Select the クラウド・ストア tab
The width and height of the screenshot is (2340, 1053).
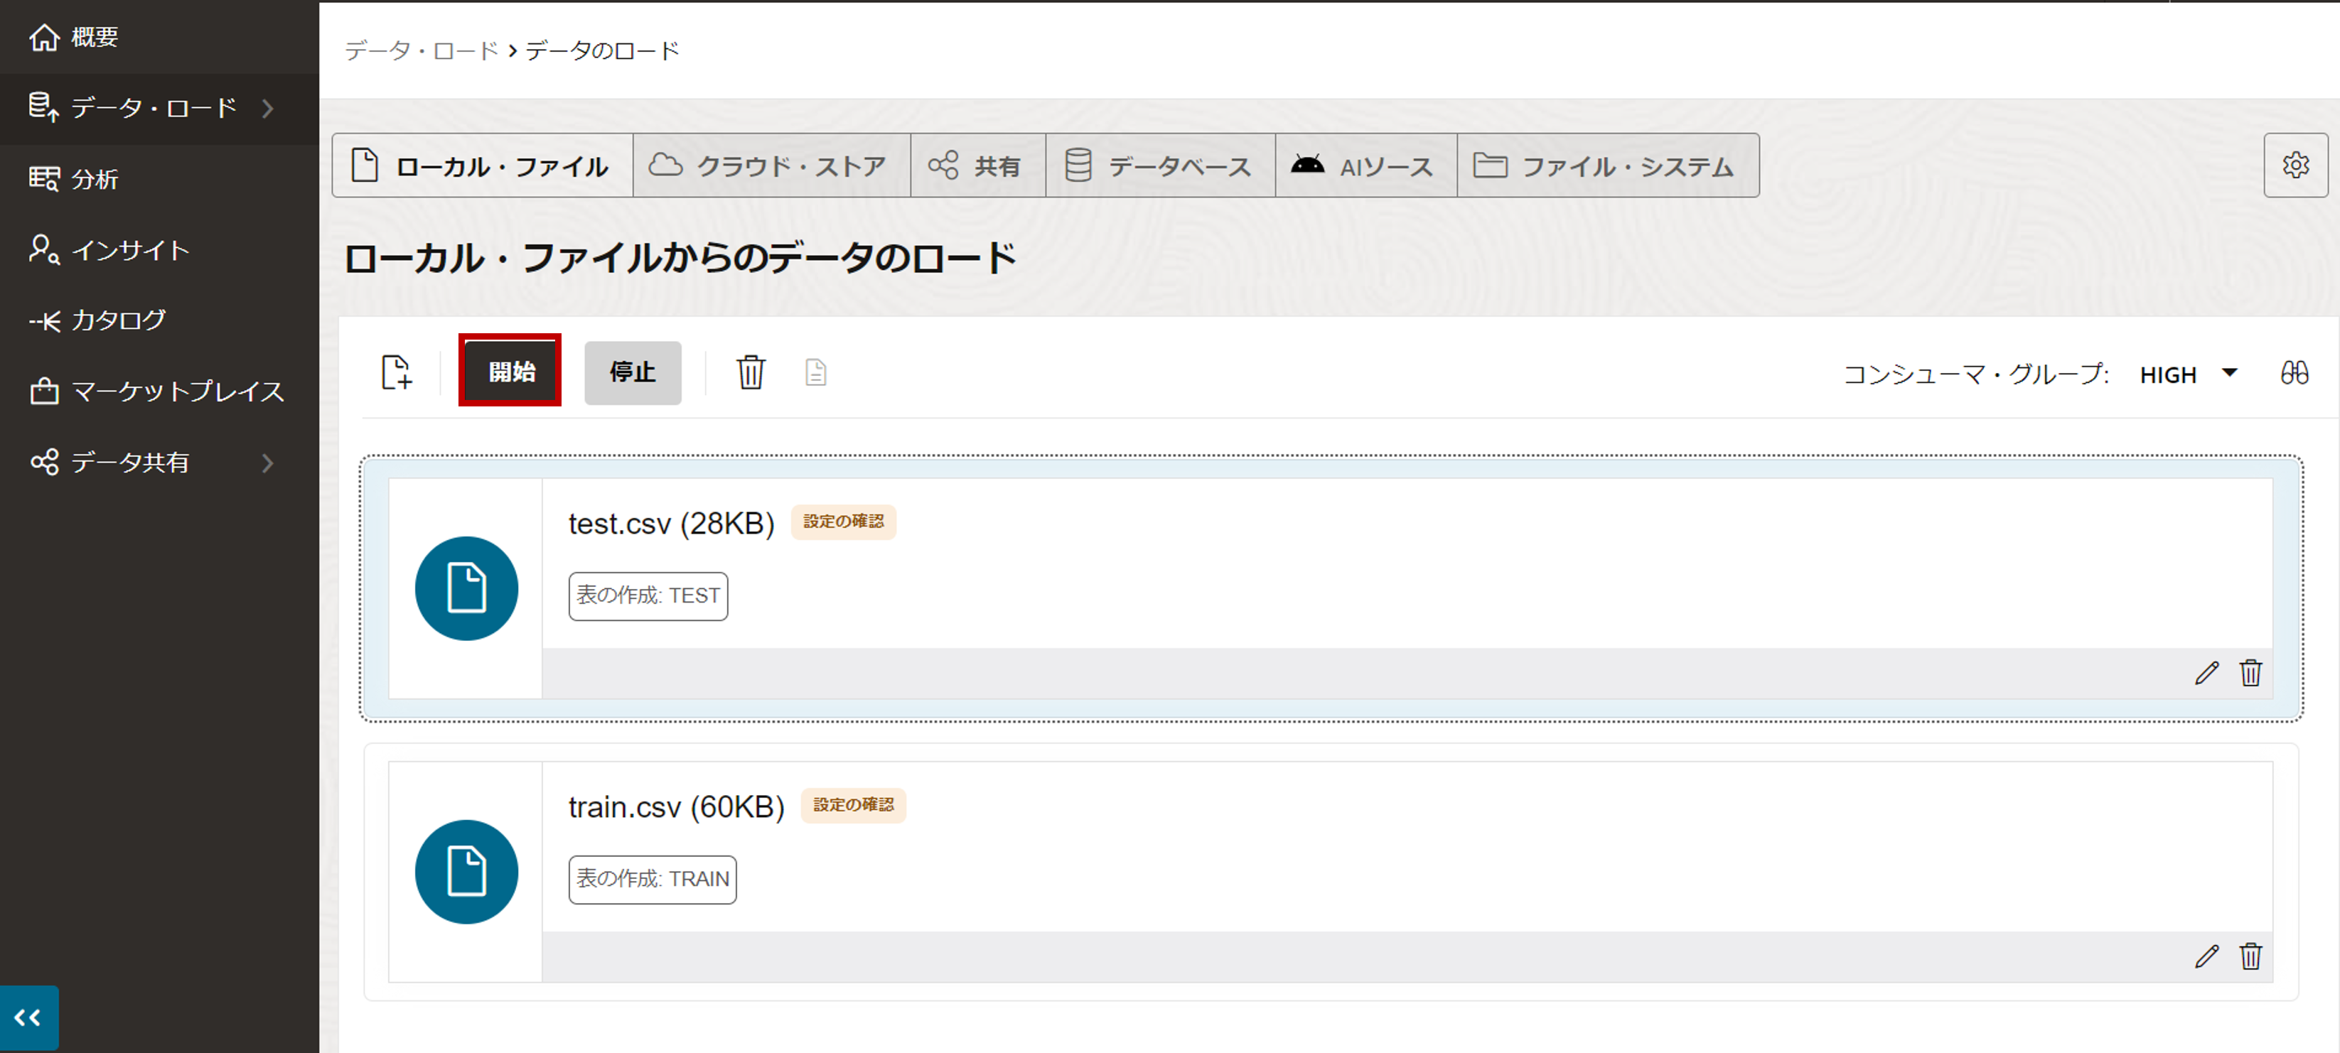(770, 166)
